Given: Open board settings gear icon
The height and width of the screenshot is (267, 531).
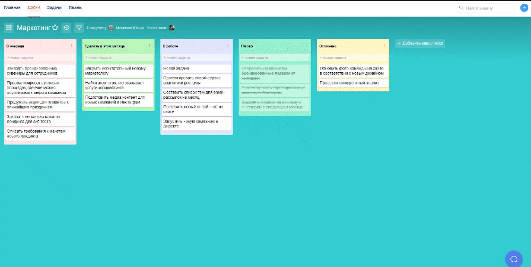Looking at the screenshot, I should coord(66,28).
